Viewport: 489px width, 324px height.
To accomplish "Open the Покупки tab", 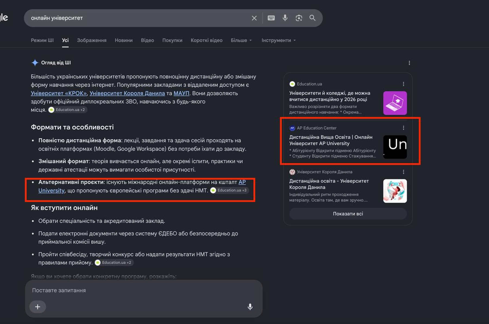I will tap(172, 40).
